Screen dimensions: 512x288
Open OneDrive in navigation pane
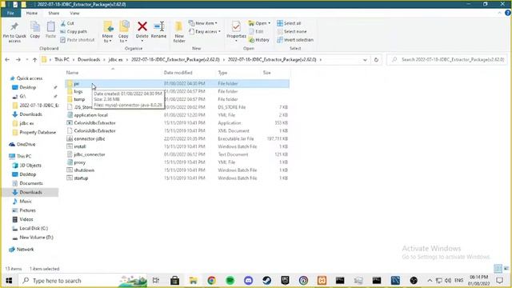coord(26,144)
